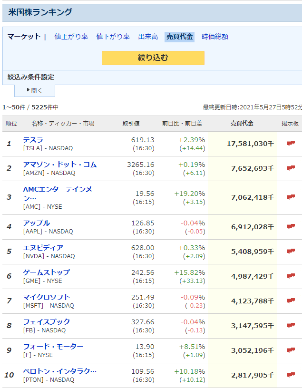Click the [F] - NYSE ticker text

(38, 355)
